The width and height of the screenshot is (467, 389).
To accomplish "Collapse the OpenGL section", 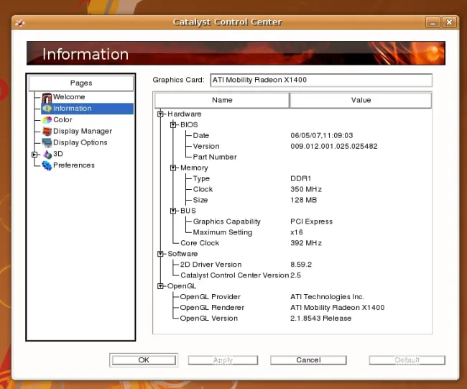I will tap(160, 286).
